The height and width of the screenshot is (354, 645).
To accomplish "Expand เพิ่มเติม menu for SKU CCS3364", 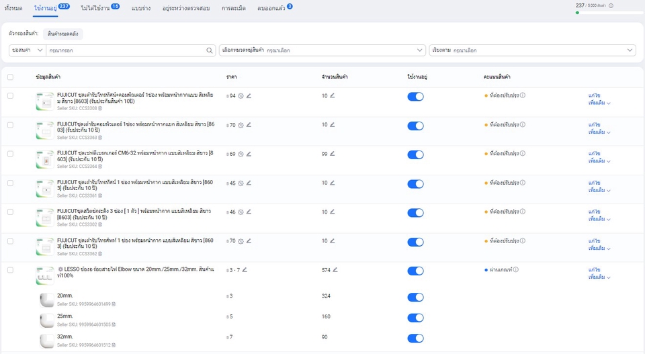I will click(x=599, y=161).
